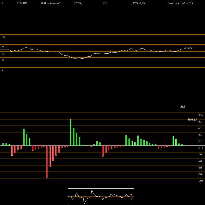Click the 70 level label on RSI panel
The width and height of the screenshot is (205, 205).
click(3, 47)
